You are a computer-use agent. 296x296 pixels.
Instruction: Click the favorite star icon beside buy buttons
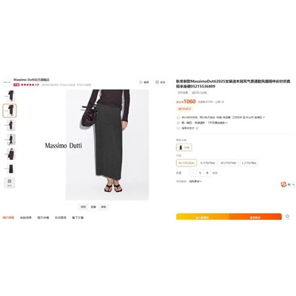287,216
